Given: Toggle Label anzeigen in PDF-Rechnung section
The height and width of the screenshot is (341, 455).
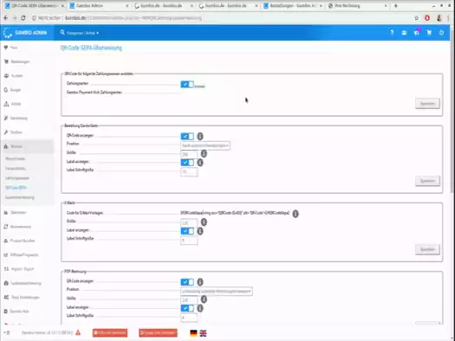Looking at the screenshot, I should pos(187,308).
